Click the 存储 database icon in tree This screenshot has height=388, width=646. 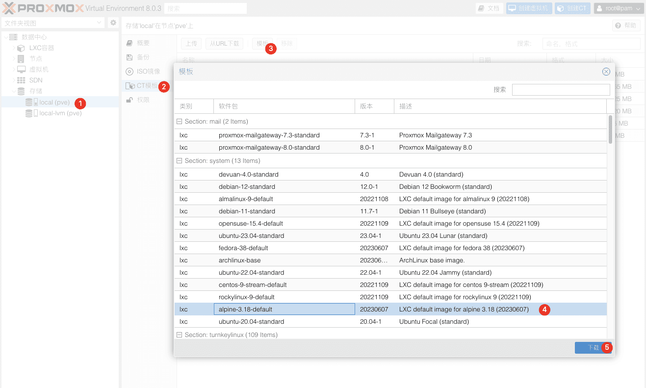[x=21, y=91]
